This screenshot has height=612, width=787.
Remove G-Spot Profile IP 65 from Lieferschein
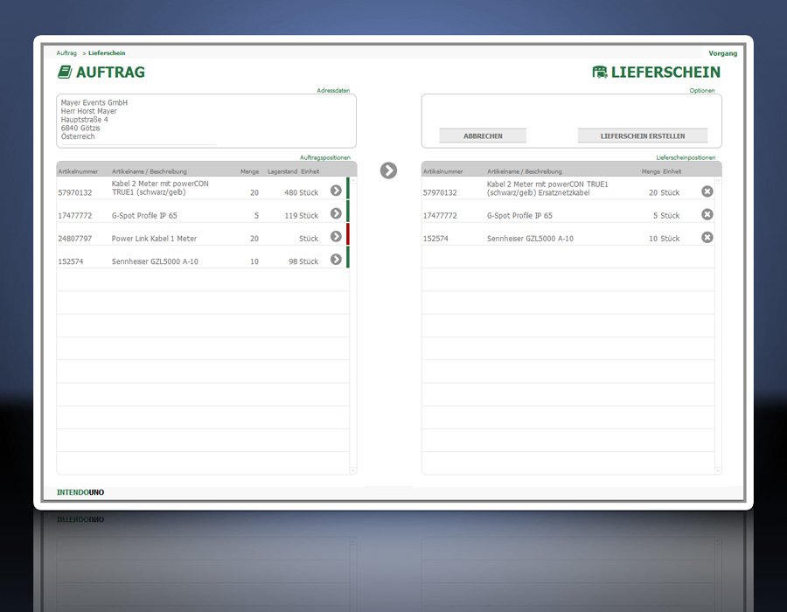pyautogui.click(x=707, y=214)
